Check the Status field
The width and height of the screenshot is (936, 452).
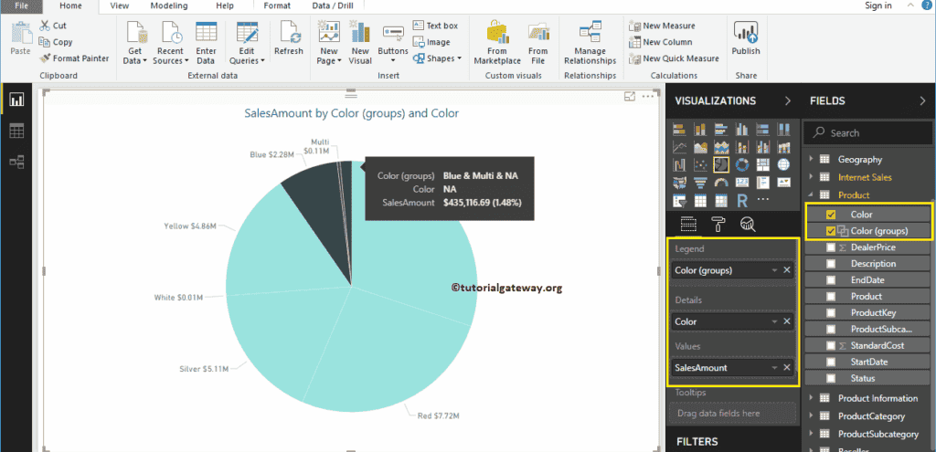pyautogui.click(x=830, y=378)
